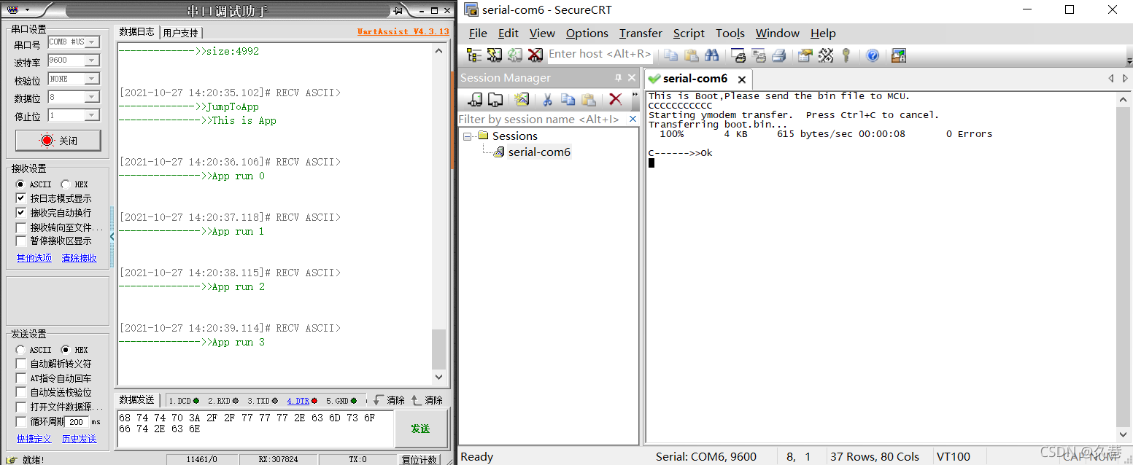Open the File menu in SecureCRT
The height and width of the screenshot is (465, 1133).
tap(478, 33)
